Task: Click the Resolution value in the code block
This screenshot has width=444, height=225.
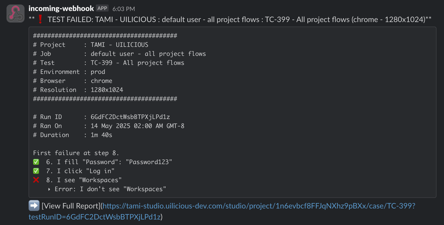Action: coord(107,90)
